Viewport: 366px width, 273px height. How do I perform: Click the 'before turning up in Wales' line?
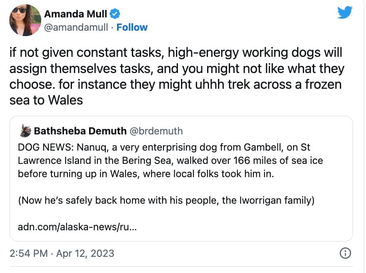[146, 173]
